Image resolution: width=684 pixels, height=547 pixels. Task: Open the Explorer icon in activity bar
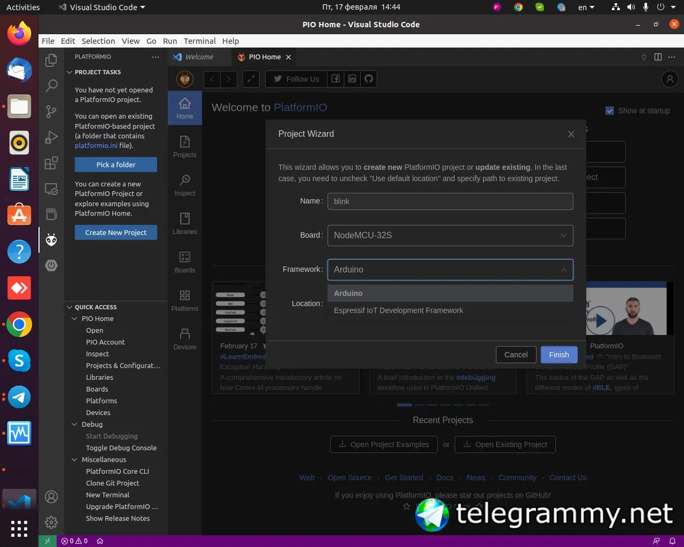tap(51, 60)
